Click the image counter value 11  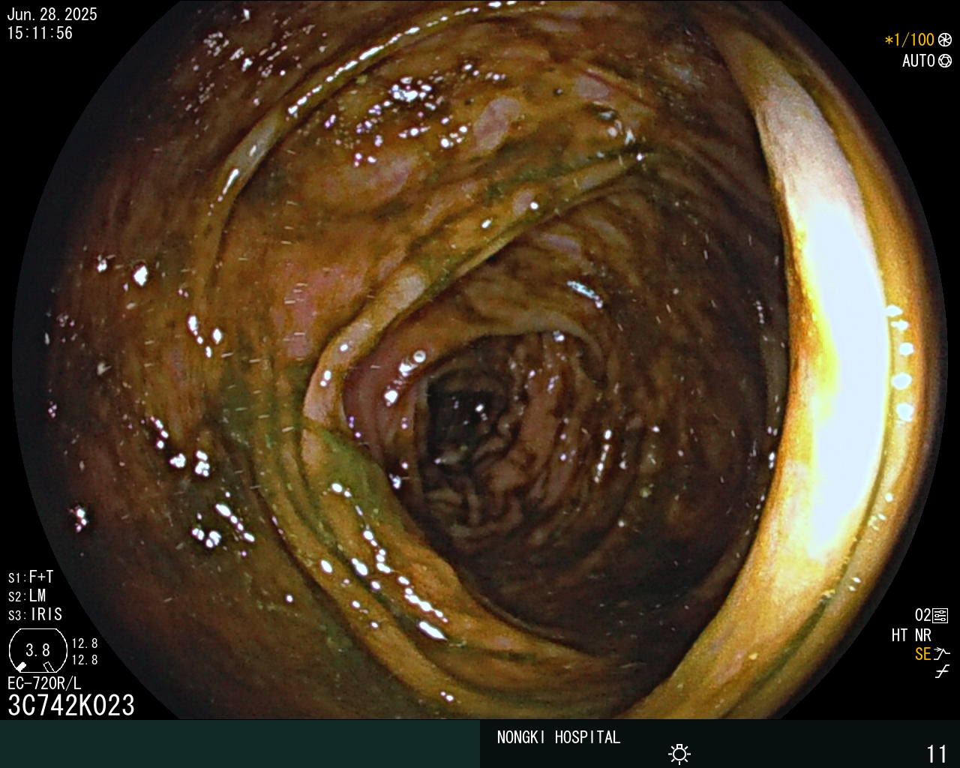[x=937, y=753]
